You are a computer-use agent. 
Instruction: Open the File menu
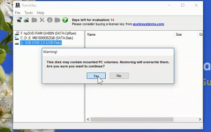point(18,13)
